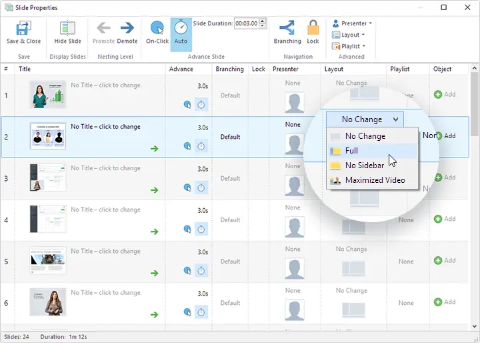Select slide 2 character thumbnail
Screen dimensions: 480x343
click(48, 136)
